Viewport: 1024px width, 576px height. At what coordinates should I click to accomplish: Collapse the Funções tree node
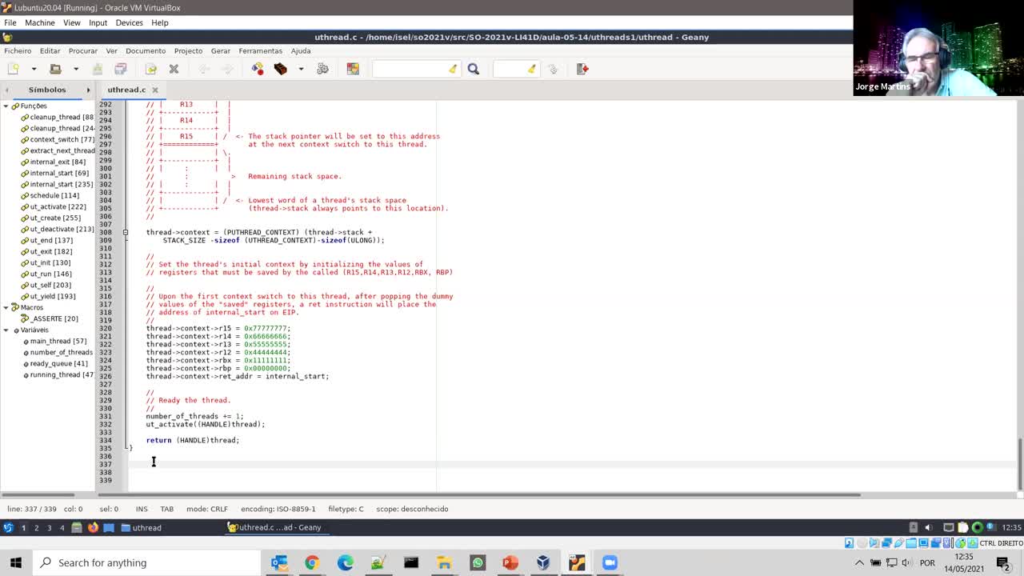tap(6, 106)
